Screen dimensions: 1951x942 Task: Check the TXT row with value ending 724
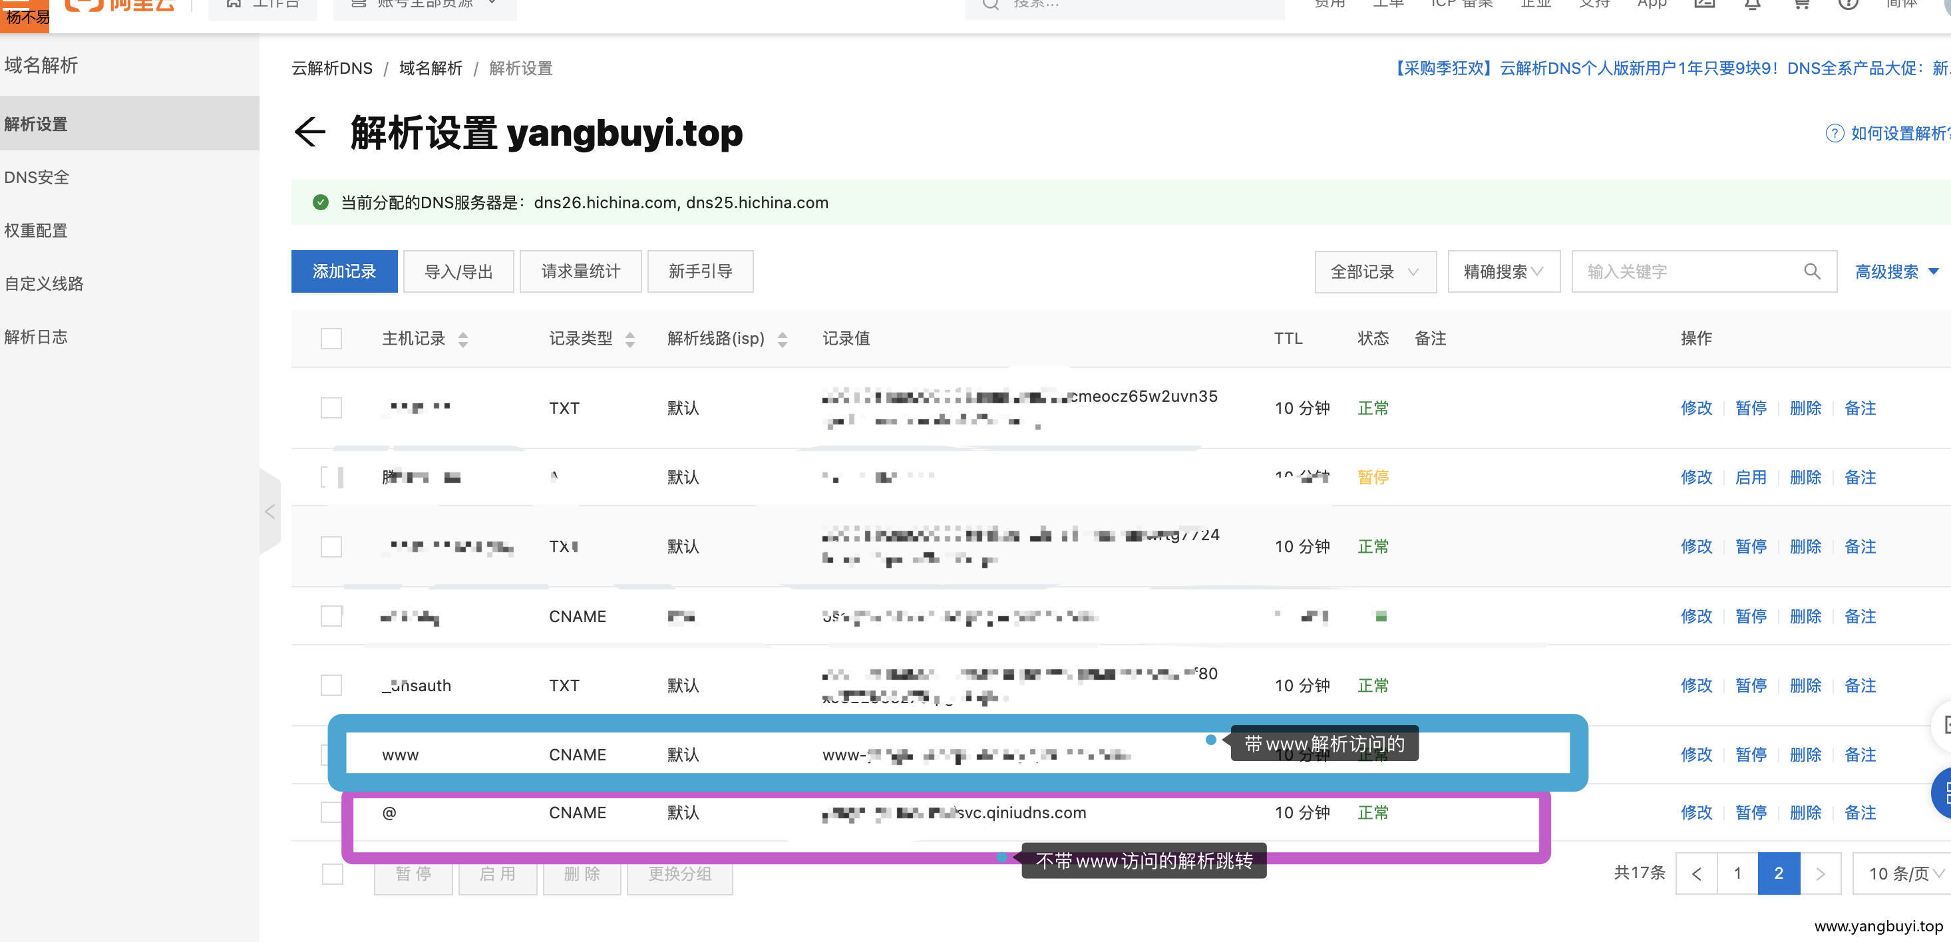331,547
